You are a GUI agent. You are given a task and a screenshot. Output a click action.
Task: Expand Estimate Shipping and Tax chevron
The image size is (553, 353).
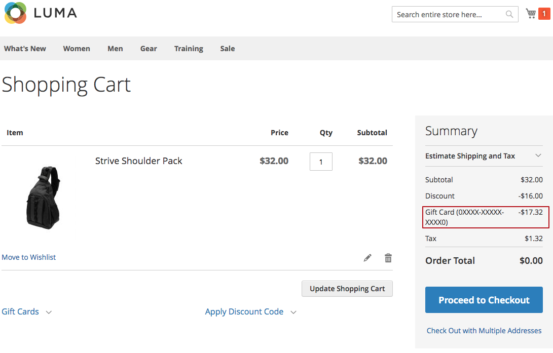point(538,155)
